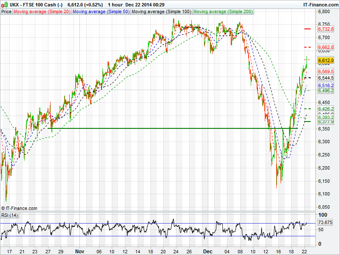Select the RSI (14) indicator label
This screenshot has height=255, width=340.
9,215
